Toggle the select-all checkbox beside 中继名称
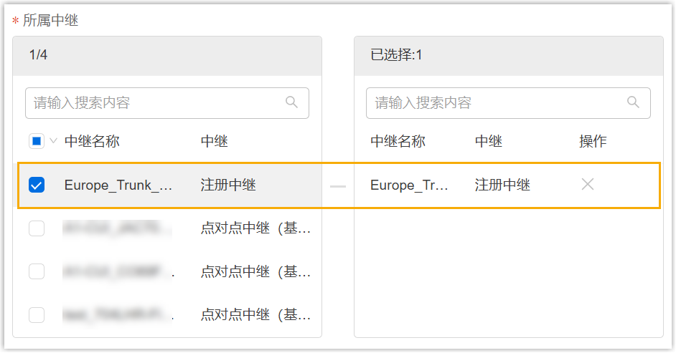676x353 pixels. [37, 141]
